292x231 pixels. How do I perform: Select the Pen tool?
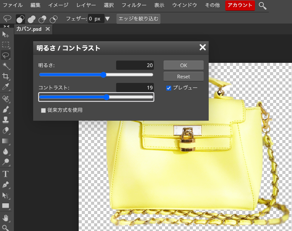(x=5, y=185)
